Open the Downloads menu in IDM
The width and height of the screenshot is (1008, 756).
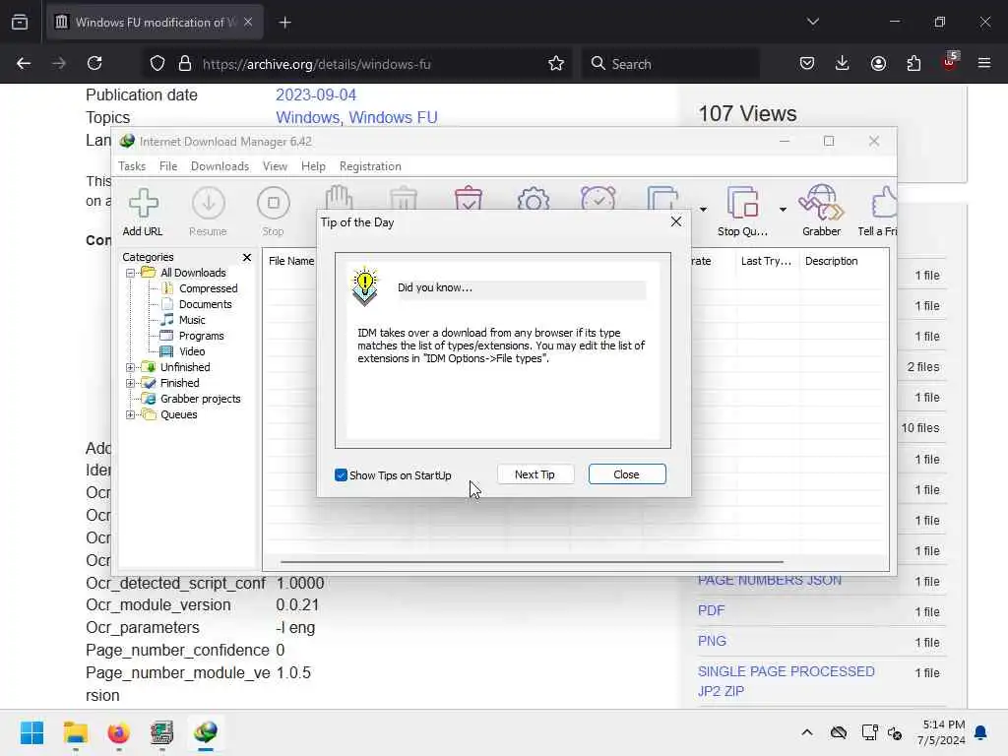point(220,165)
